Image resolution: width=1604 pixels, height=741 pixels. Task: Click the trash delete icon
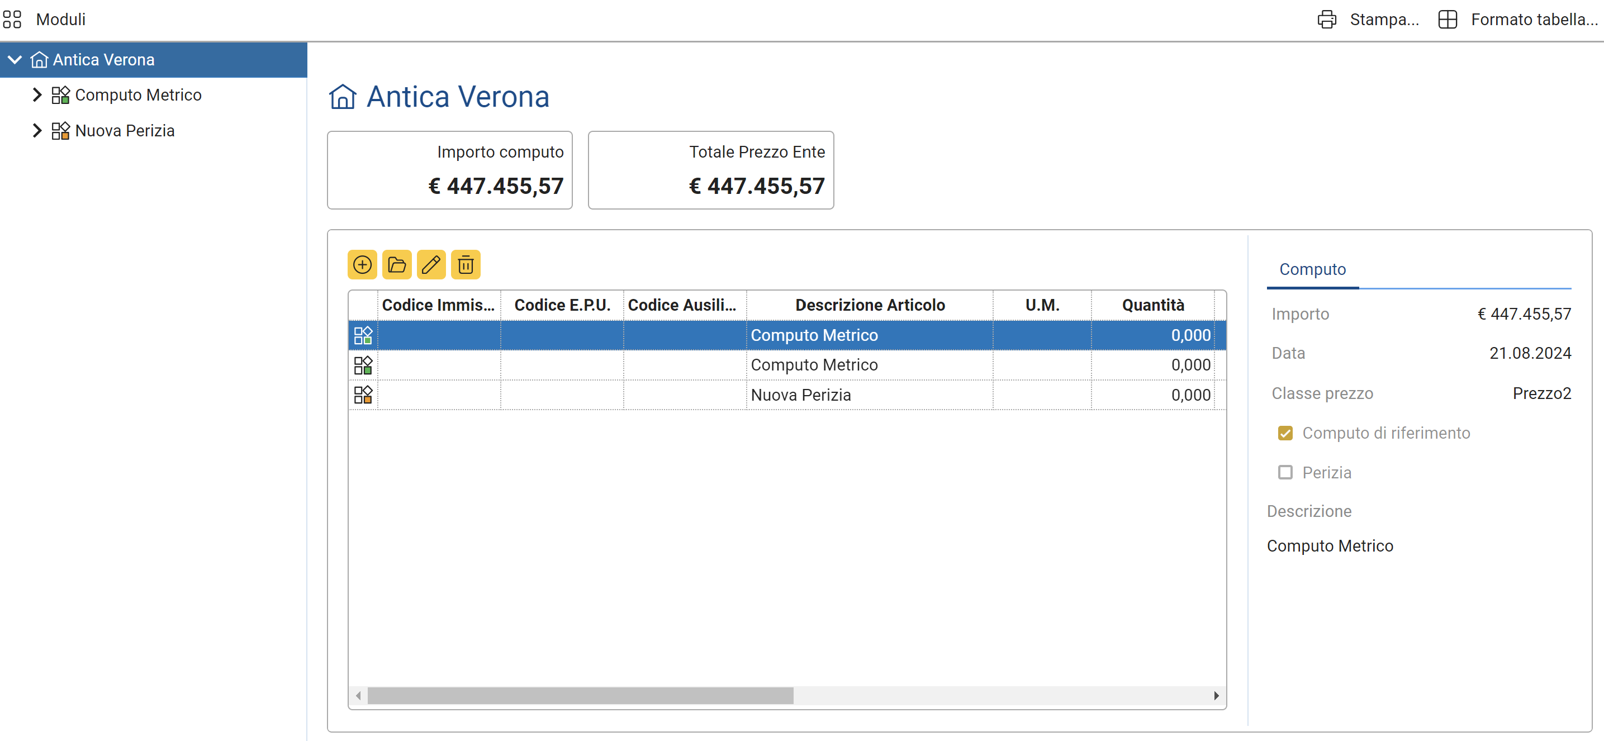coord(465,265)
